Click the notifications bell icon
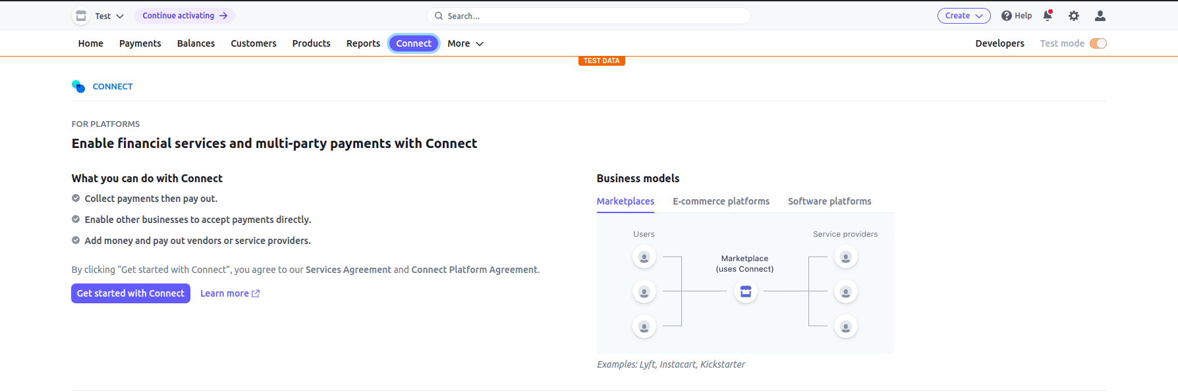 click(1047, 16)
